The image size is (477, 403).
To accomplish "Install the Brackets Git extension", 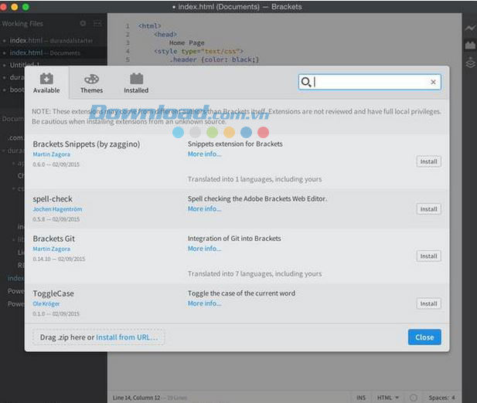I will pyautogui.click(x=428, y=256).
